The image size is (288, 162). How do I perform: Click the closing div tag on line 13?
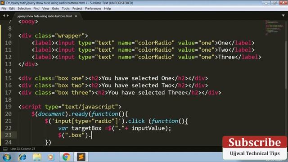(28, 64)
